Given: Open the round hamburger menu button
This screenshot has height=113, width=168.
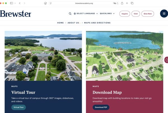Looking at the screenshot, I should [x=164, y=13].
